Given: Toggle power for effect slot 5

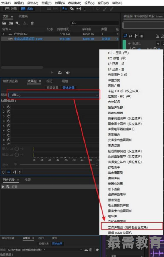Looking at the screenshot, I should (x=8, y=126).
